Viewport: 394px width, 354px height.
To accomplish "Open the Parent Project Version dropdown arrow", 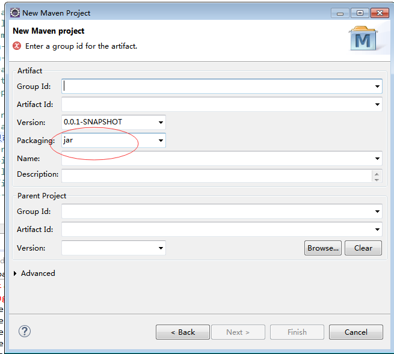I will click(x=161, y=248).
